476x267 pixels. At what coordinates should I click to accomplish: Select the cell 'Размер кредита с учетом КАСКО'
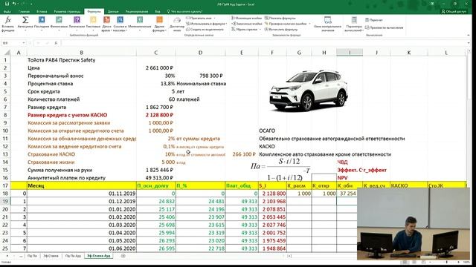[81, 115]
